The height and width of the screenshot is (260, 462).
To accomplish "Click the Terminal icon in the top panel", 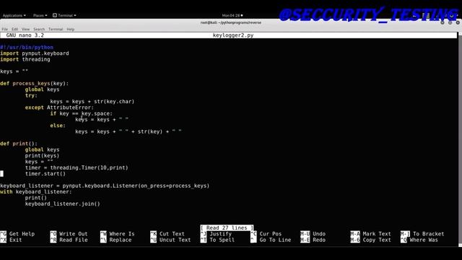I will click(x=55, y=15).
